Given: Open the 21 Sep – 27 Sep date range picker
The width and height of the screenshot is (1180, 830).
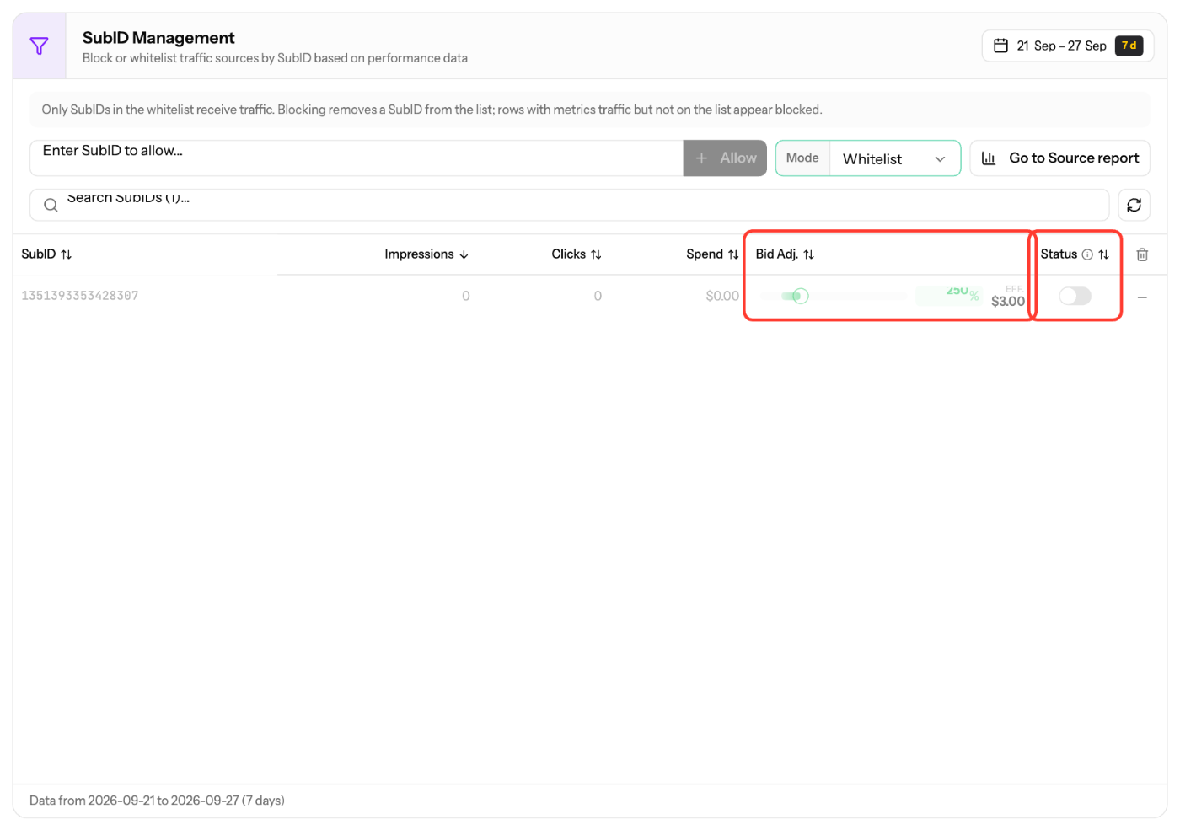Looking at the screenshot, I should coord(1068,46).
